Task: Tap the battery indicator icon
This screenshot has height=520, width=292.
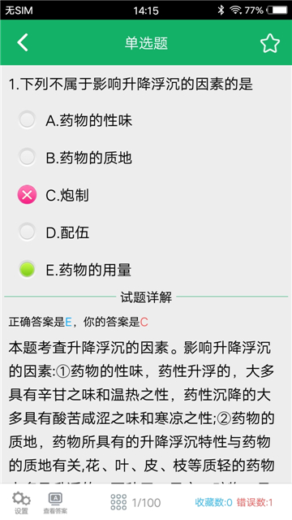Action: pos(277,11)
